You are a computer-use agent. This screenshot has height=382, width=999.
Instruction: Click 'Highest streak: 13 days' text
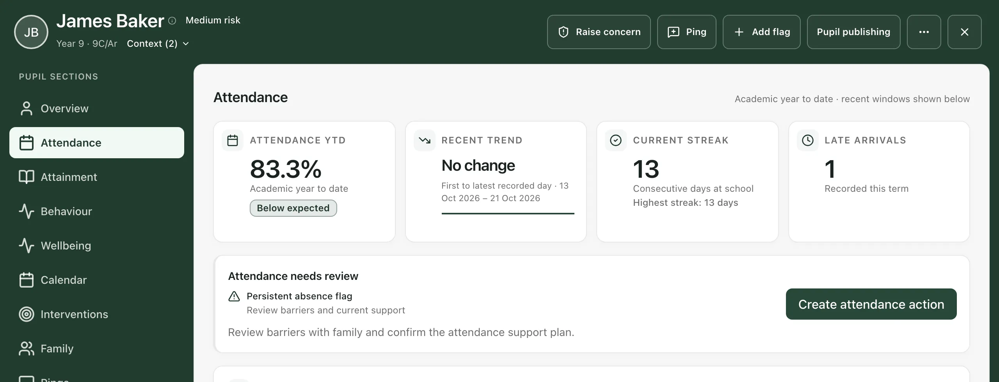686,203
